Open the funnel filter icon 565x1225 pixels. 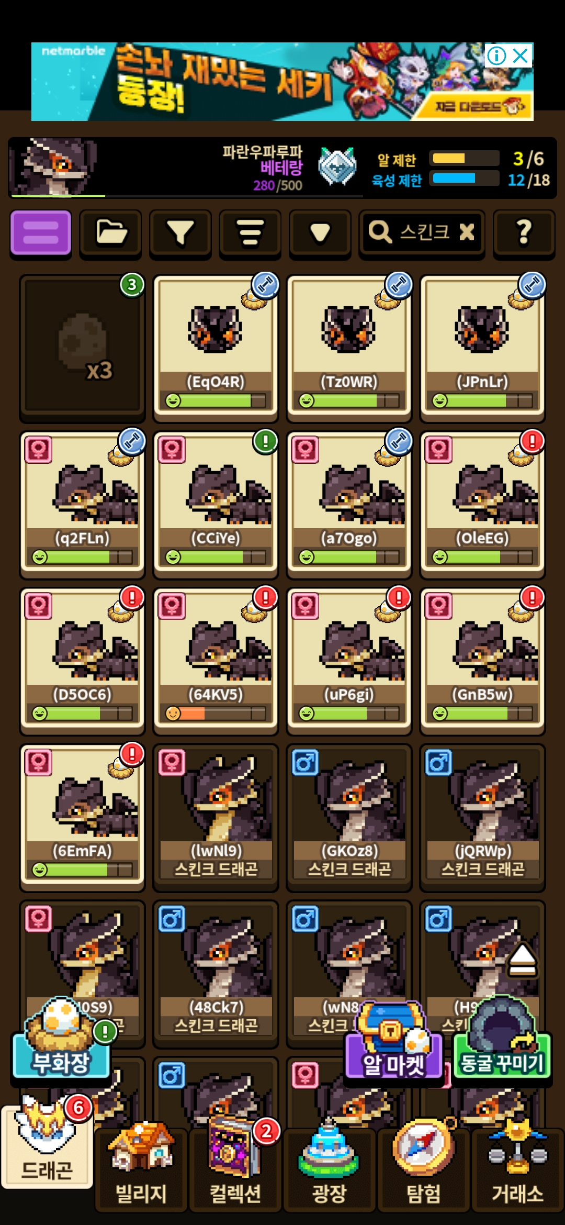(180, 233)
